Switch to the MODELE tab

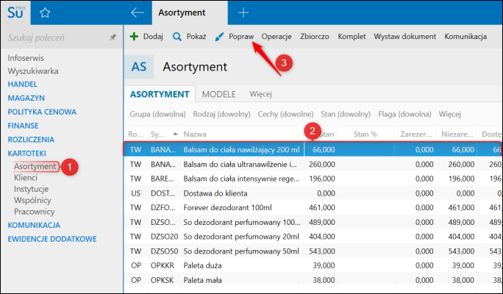219,94
